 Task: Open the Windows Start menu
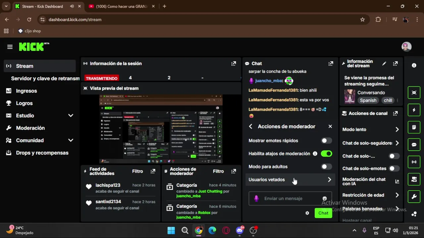click(171, 230)
